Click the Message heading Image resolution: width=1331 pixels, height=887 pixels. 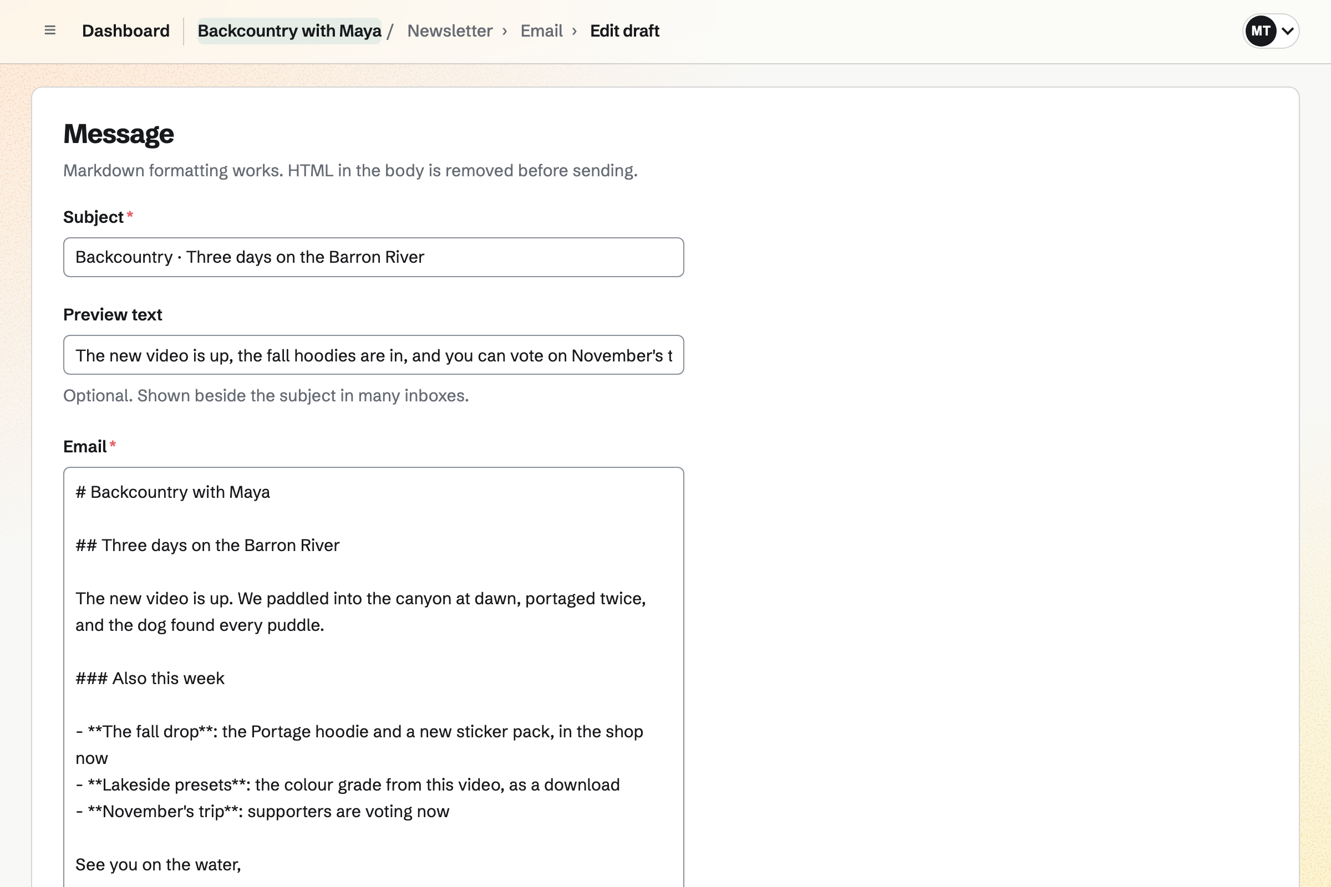(118, 134)
